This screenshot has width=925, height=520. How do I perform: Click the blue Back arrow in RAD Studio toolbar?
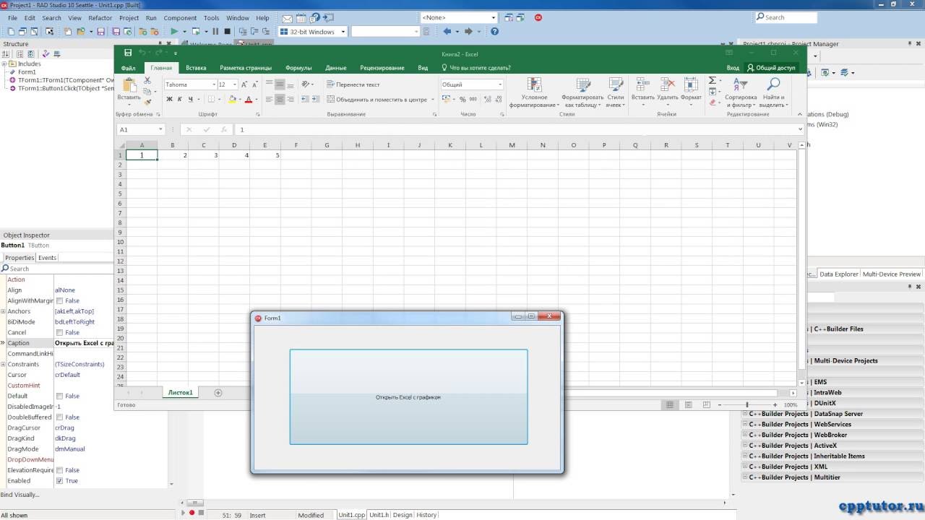447,32
